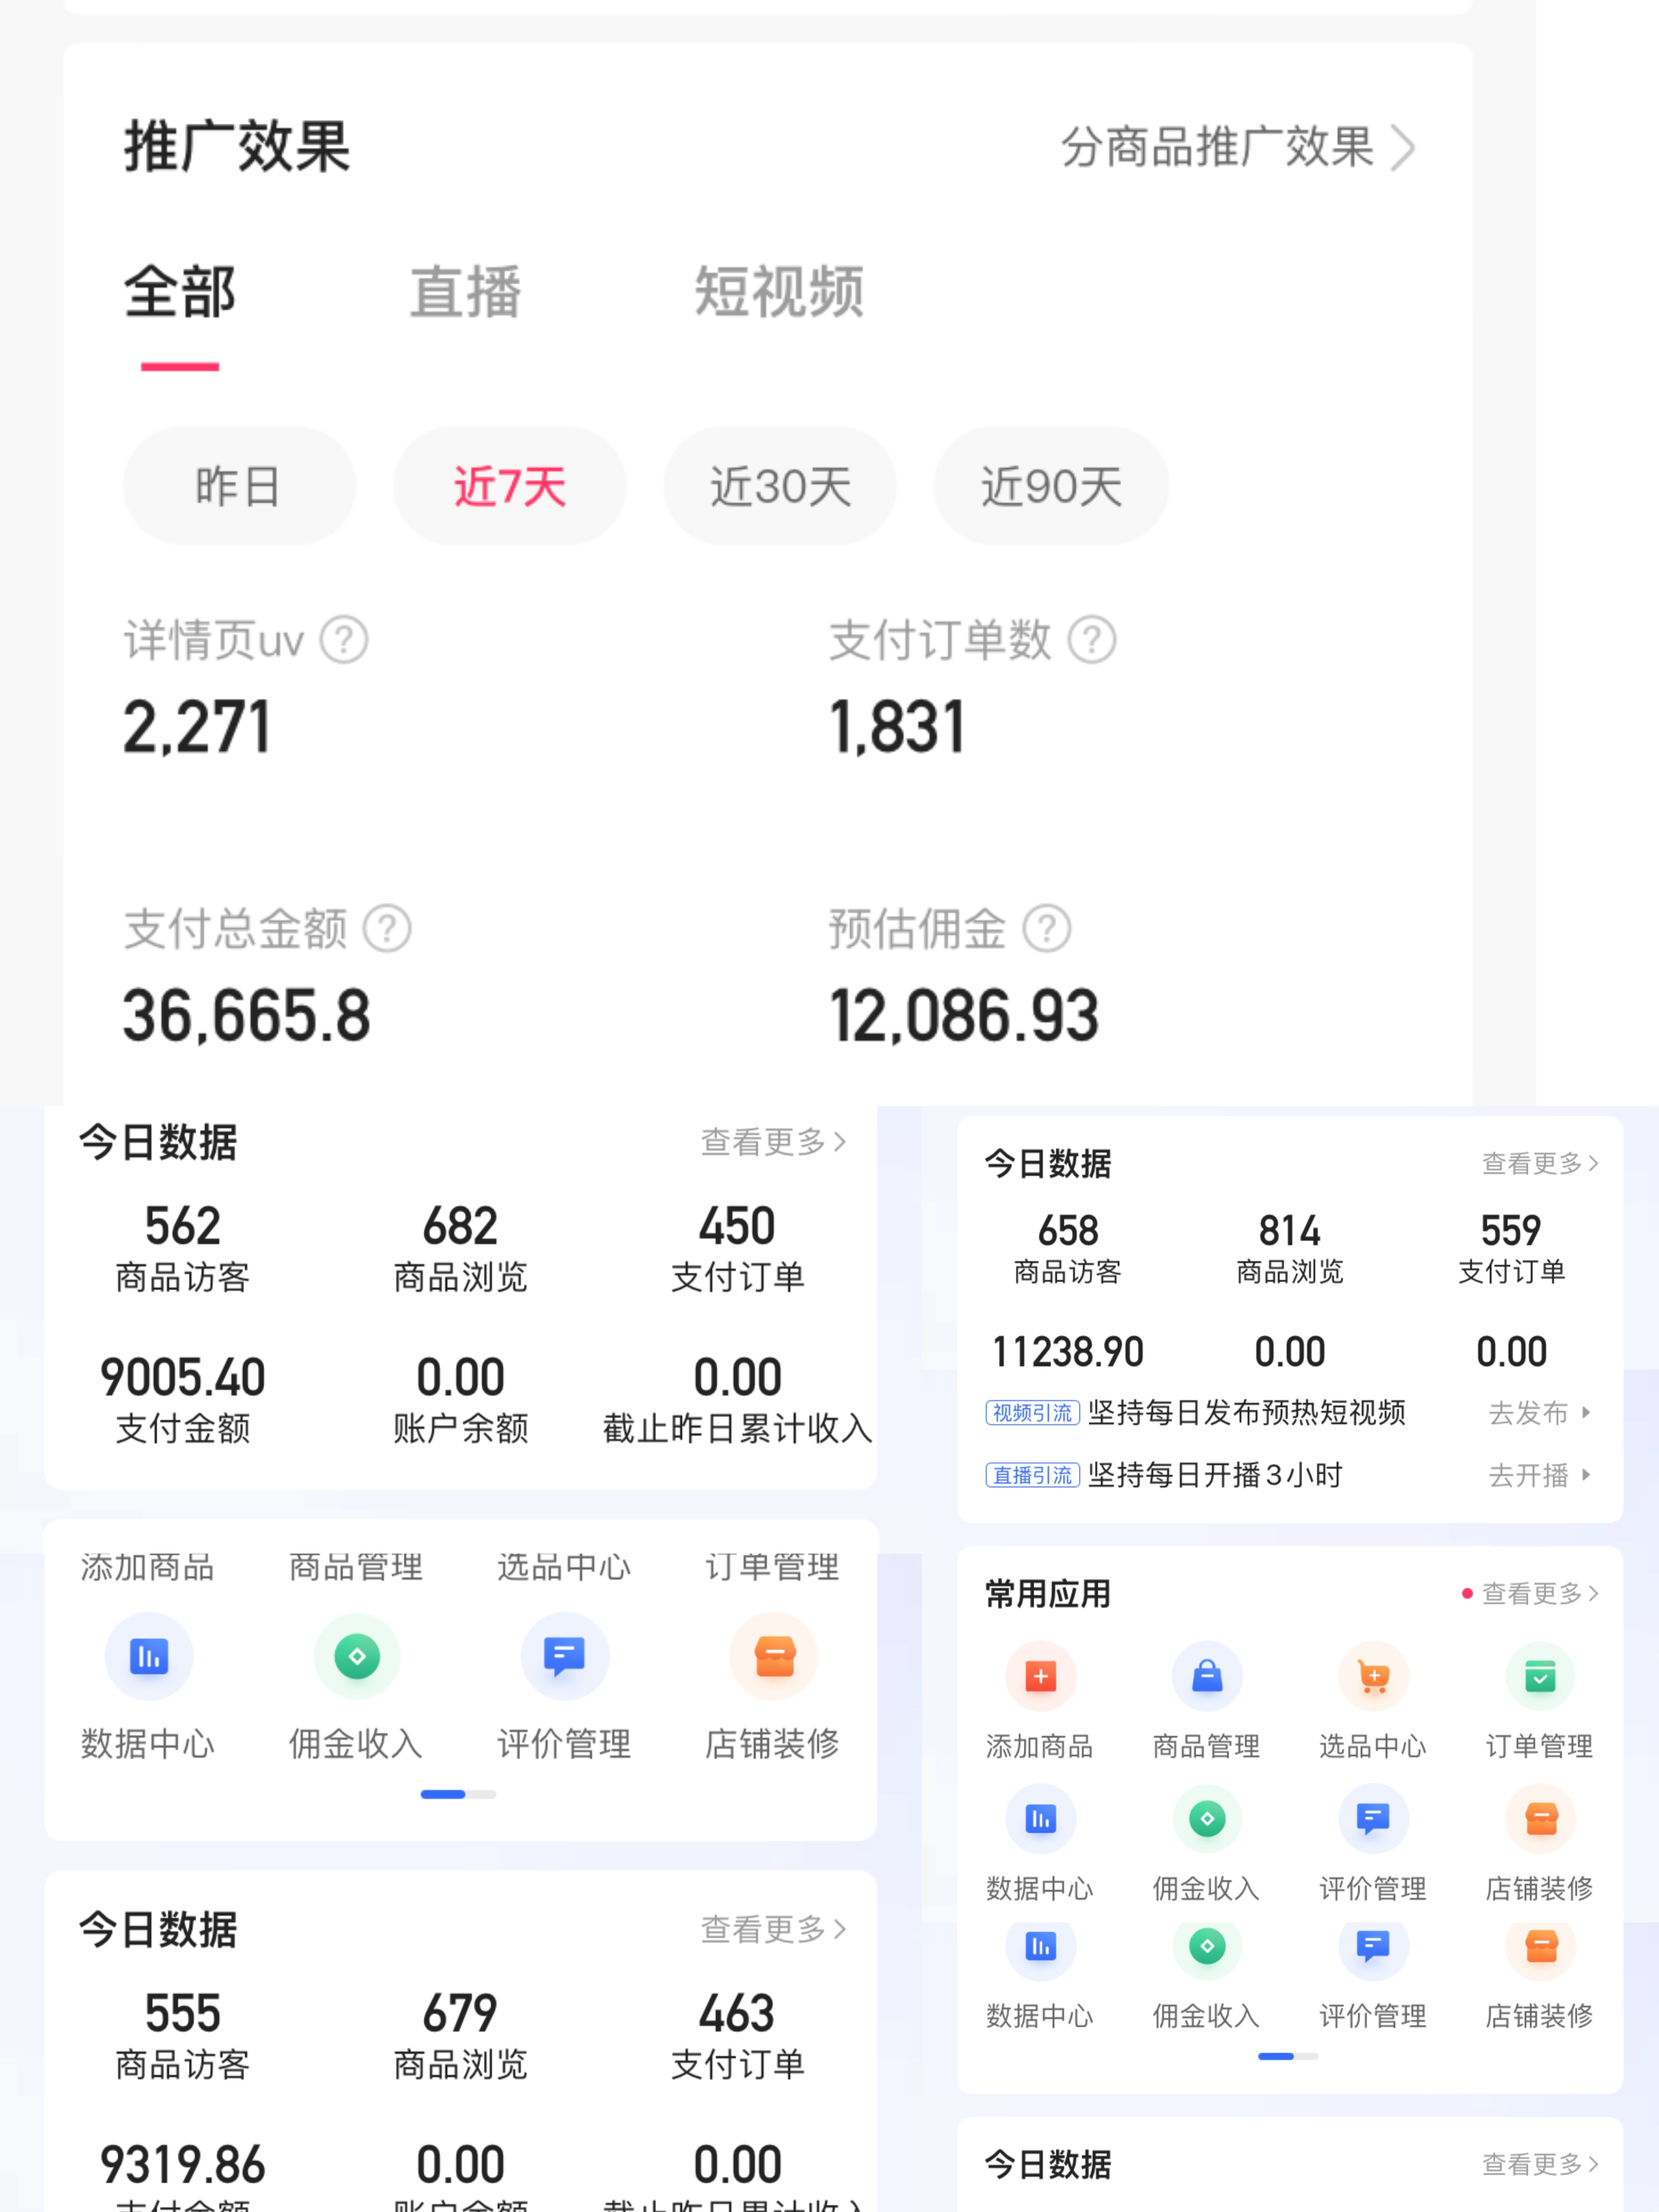This screenshot has height=2212, width=1659.
Task: Select the 近90天 date filter chip
Action: (x=1051, y=486)
